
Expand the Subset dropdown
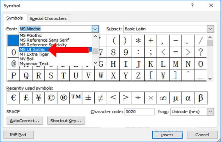tap(210, 29)
